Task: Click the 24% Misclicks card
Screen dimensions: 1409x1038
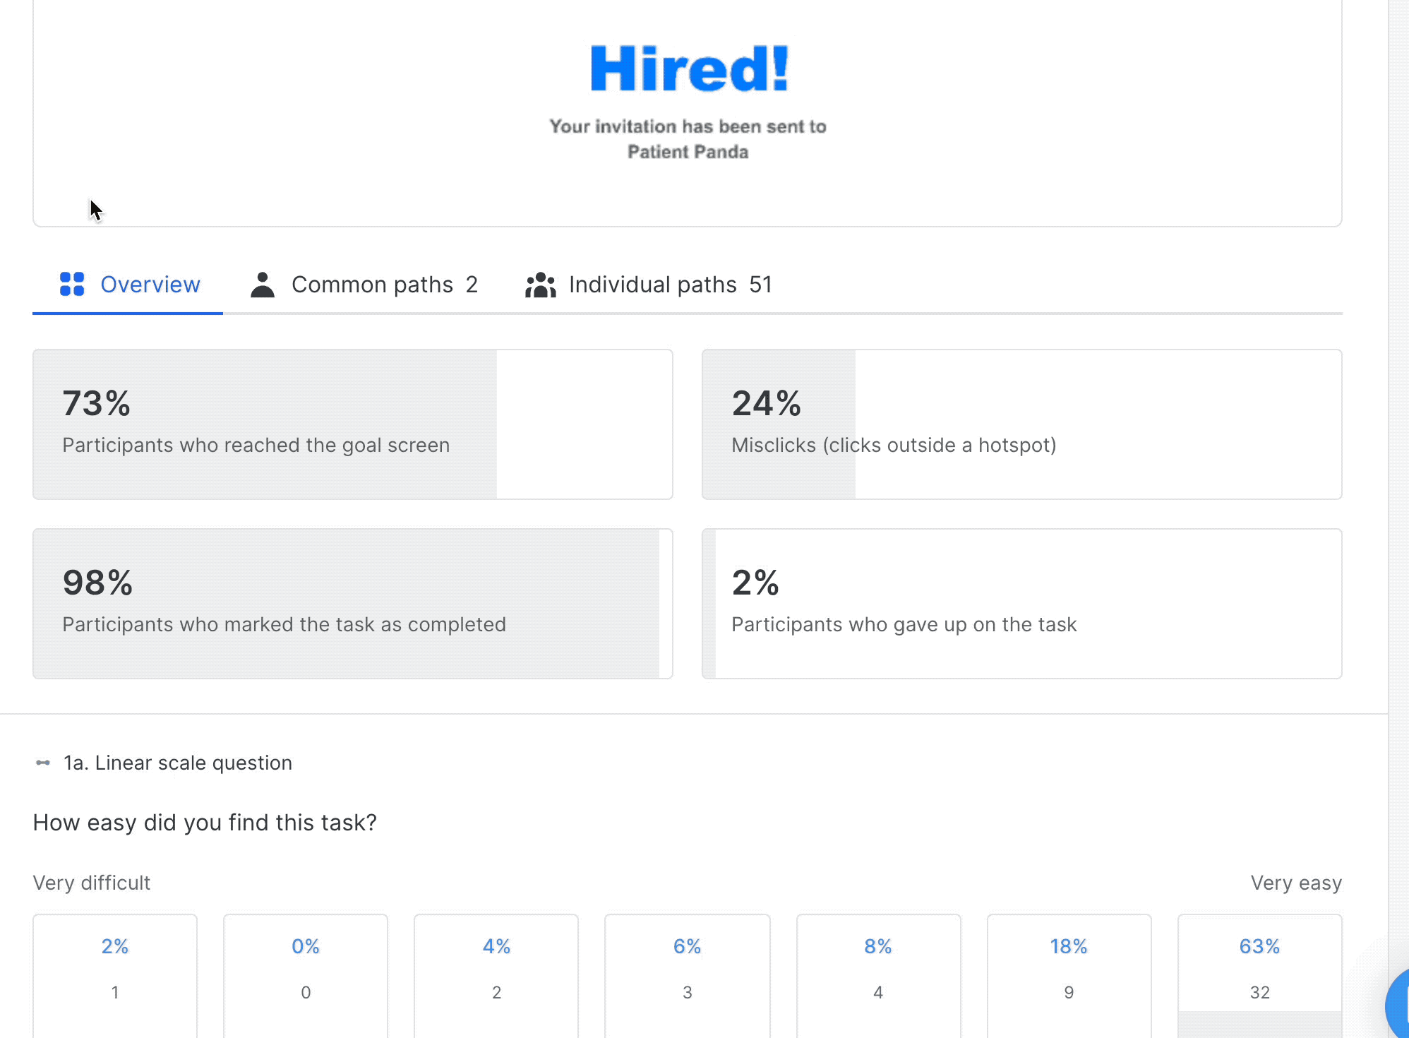Action: (x=1021, y=424)
